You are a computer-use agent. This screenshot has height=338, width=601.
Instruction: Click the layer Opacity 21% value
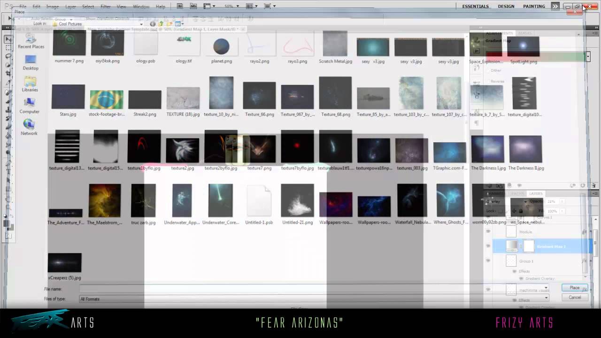(x=551, y=201)
